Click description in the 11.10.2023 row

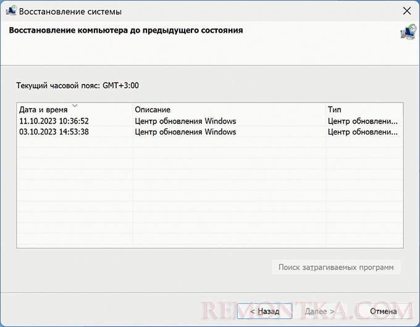point(185,121)
